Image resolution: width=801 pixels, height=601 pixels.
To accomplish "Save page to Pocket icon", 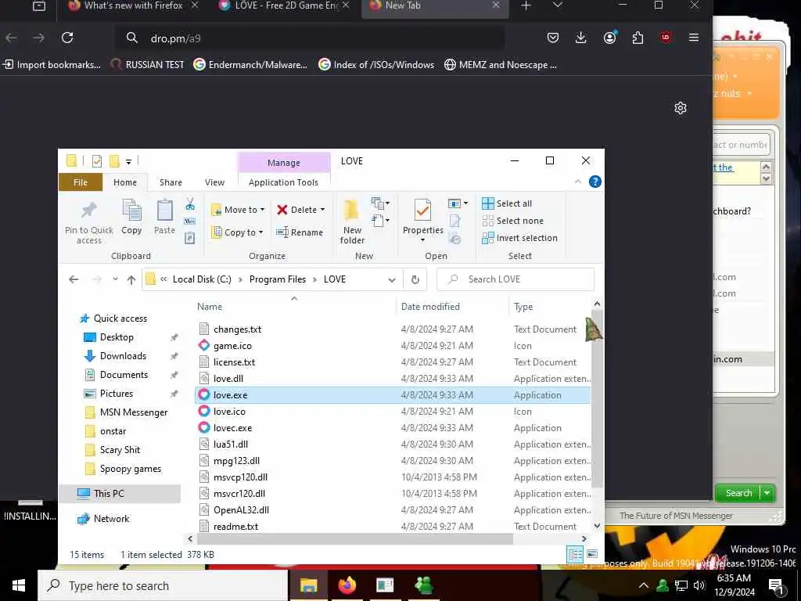I will pos(553,38).
